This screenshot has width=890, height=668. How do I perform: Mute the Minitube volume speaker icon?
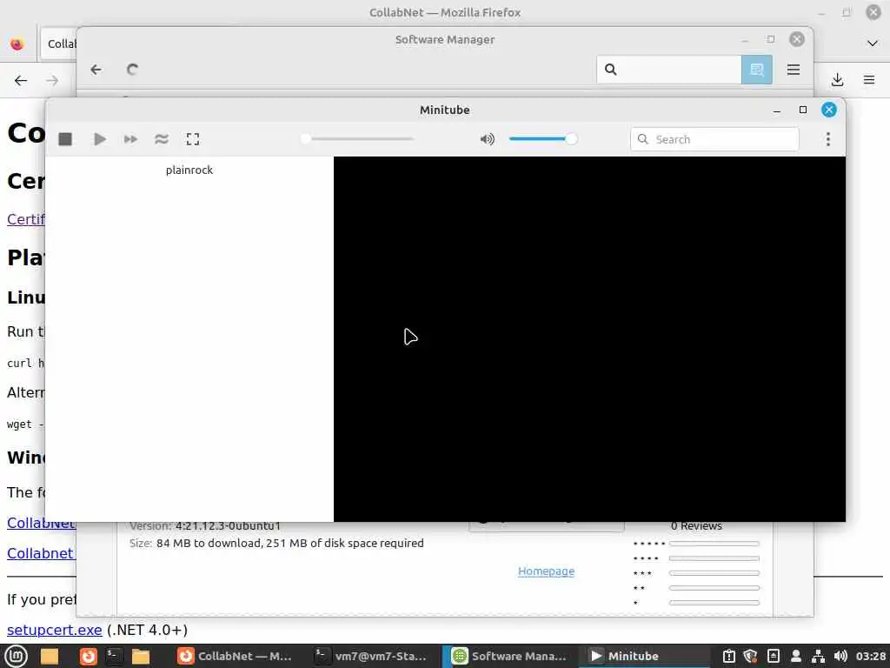(x=487, y=139)
